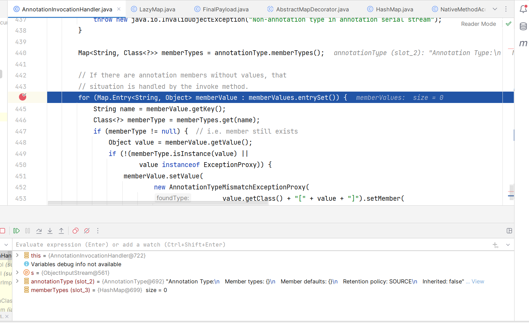The height and width of the screenshot is (323, 529).
Task: Click the Stop debugging button
Action: (x=3, y=231)
